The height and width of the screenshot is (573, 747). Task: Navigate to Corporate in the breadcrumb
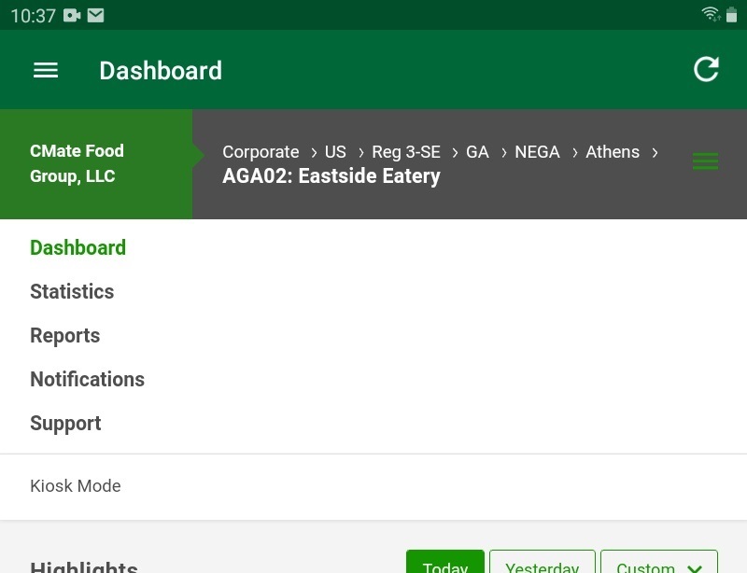tap(261, 151)
